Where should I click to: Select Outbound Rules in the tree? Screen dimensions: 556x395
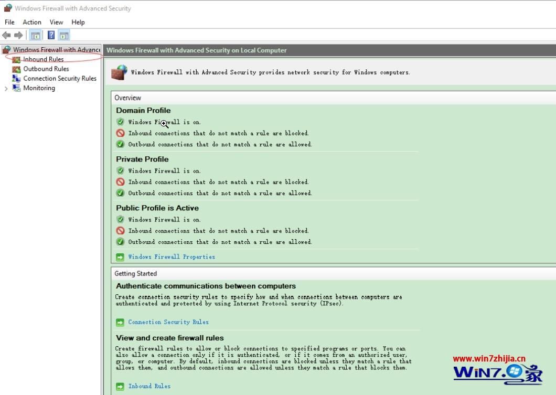(46, 69)
